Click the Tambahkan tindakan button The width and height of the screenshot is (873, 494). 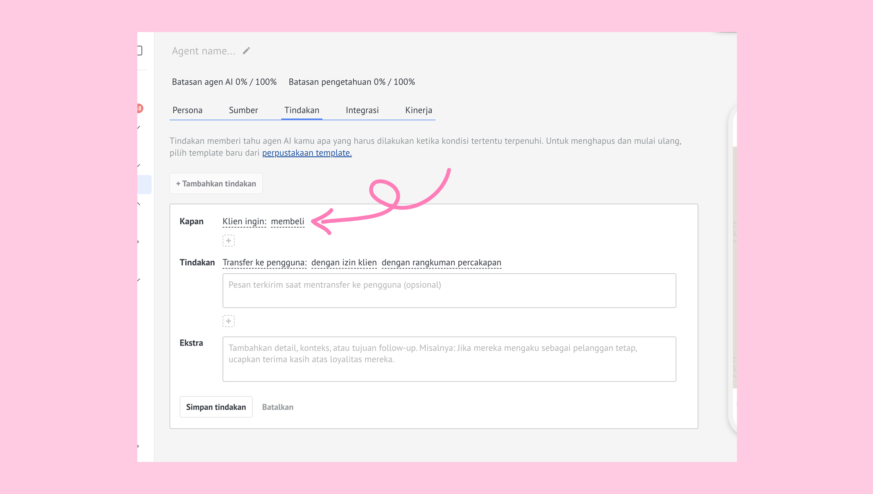pos(216,183)
